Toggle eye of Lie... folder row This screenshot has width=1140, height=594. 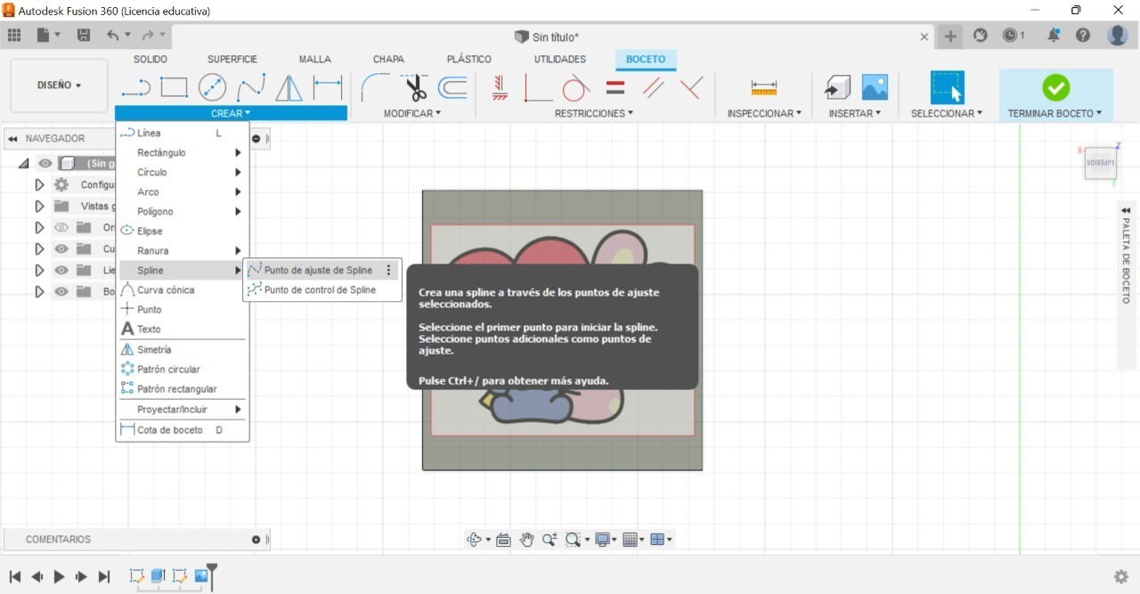click(x=61, y=270)
